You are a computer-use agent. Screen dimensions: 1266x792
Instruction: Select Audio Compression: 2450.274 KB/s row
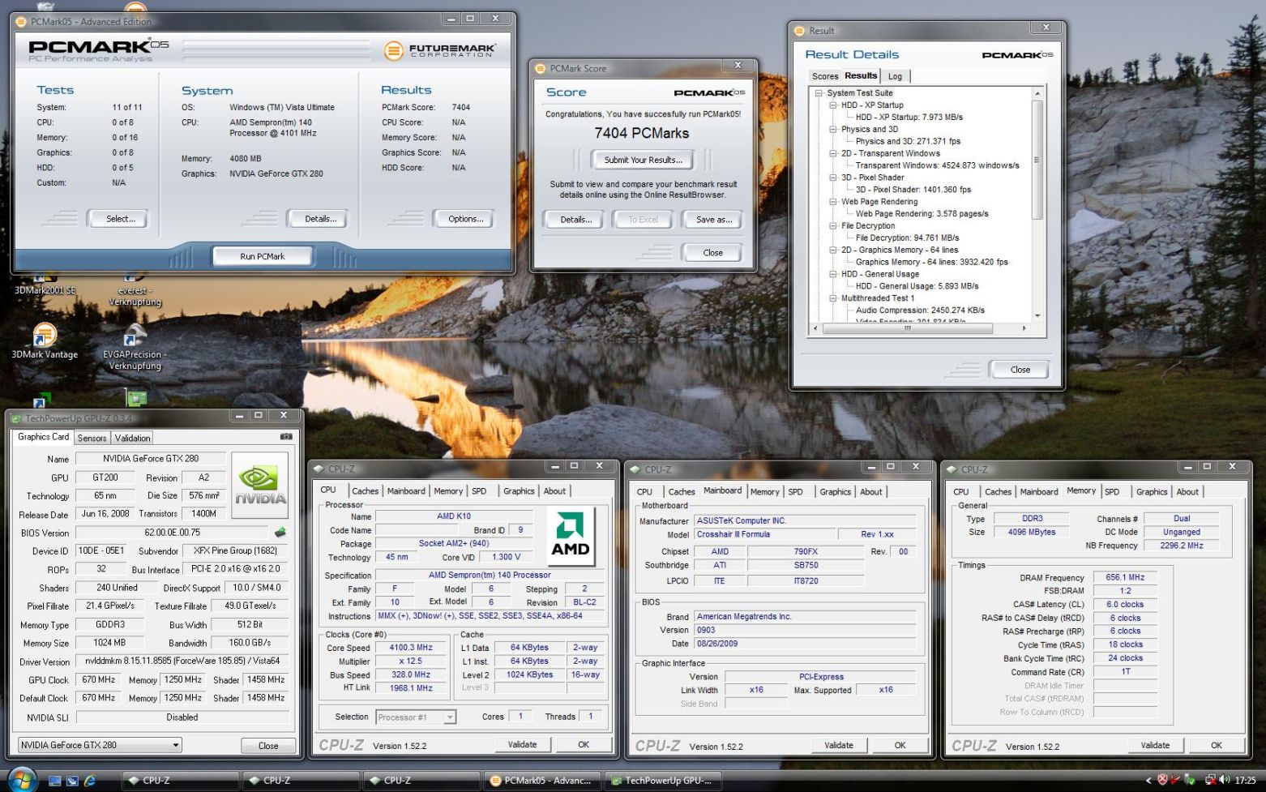click(920, 310)
